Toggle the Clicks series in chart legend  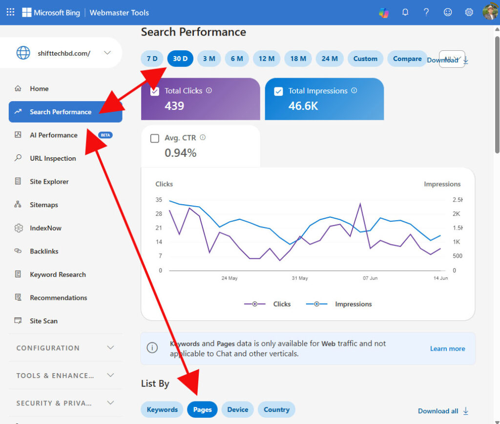click(267, 304)
